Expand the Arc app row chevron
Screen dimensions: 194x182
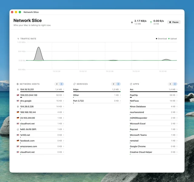(177, 89)
